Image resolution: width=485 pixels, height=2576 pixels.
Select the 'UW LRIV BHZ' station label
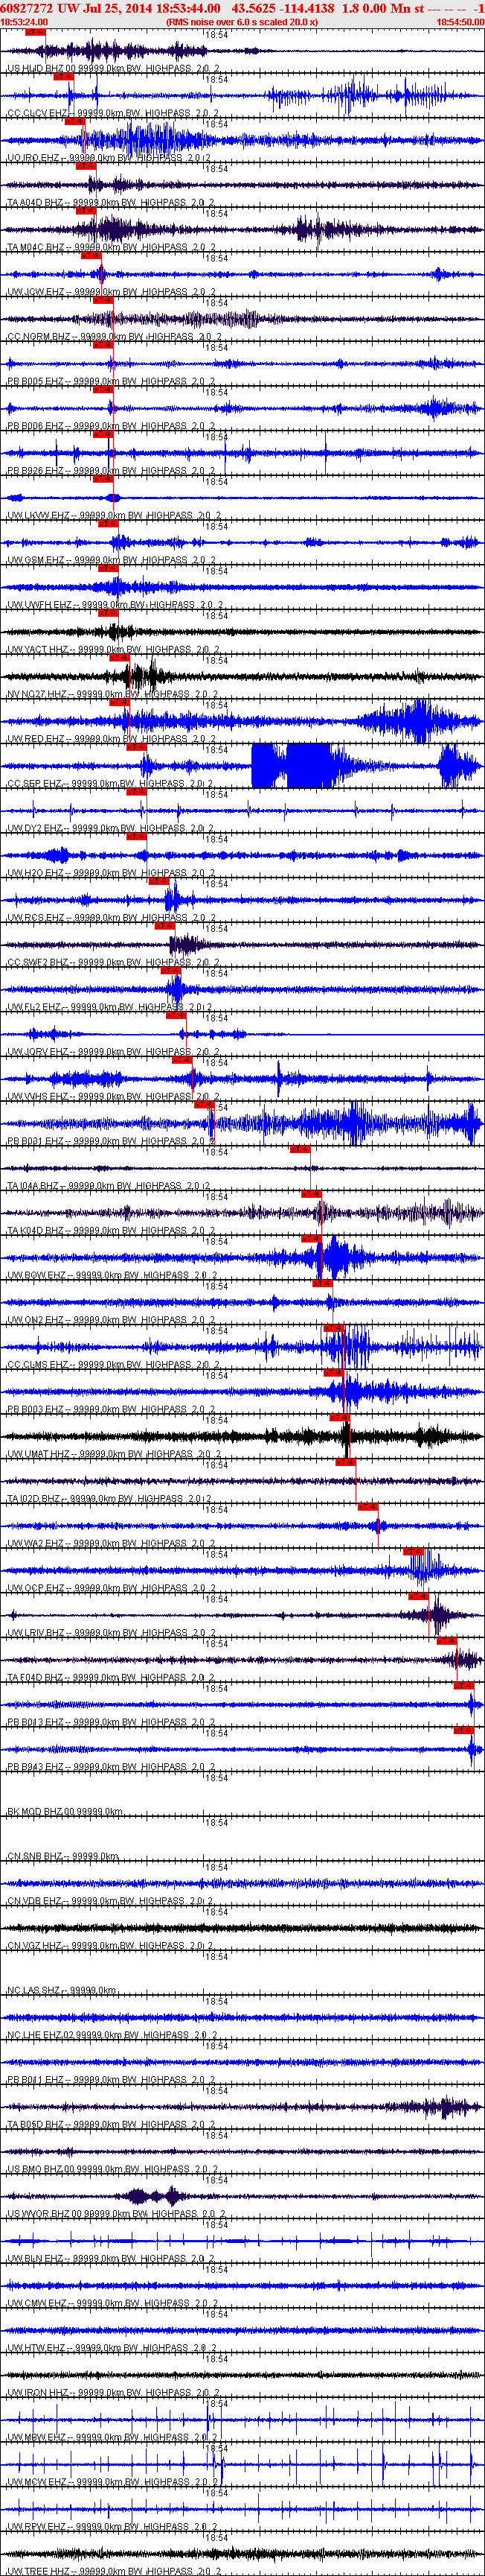(36, 1633)
